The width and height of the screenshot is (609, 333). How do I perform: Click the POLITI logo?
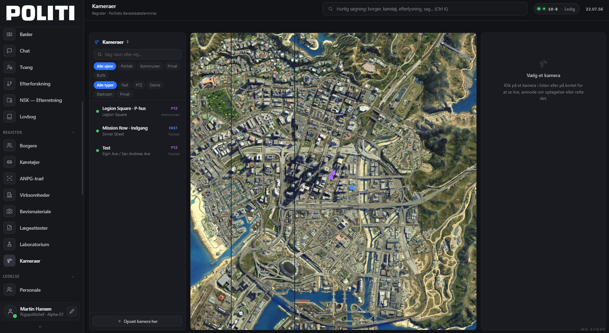[x=40, y=13]
